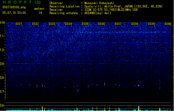Click the 0.8 kHz axis label
The height and width of the screenshot is (111, 174).
2,78
